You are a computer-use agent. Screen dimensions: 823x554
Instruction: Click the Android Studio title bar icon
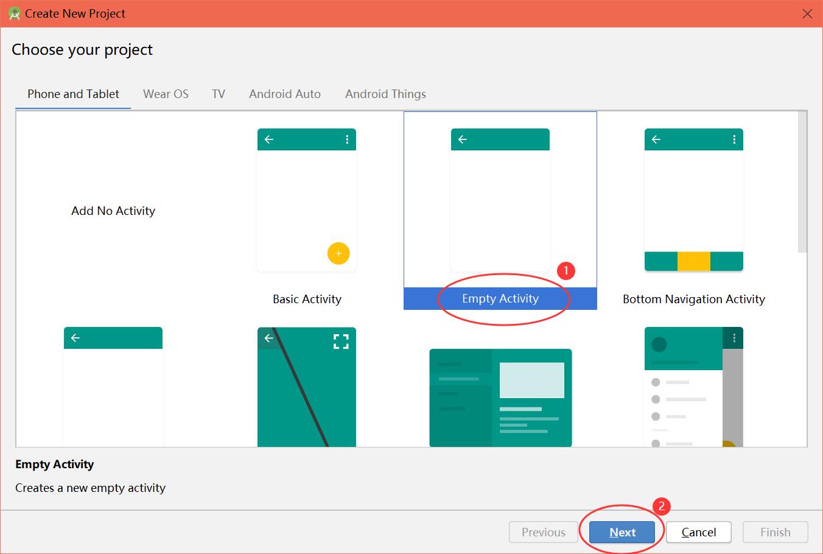coord(15,13)
